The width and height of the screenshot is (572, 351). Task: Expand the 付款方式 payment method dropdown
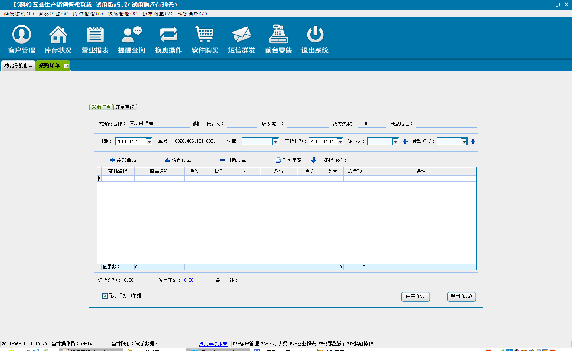(x=464, y=142)
